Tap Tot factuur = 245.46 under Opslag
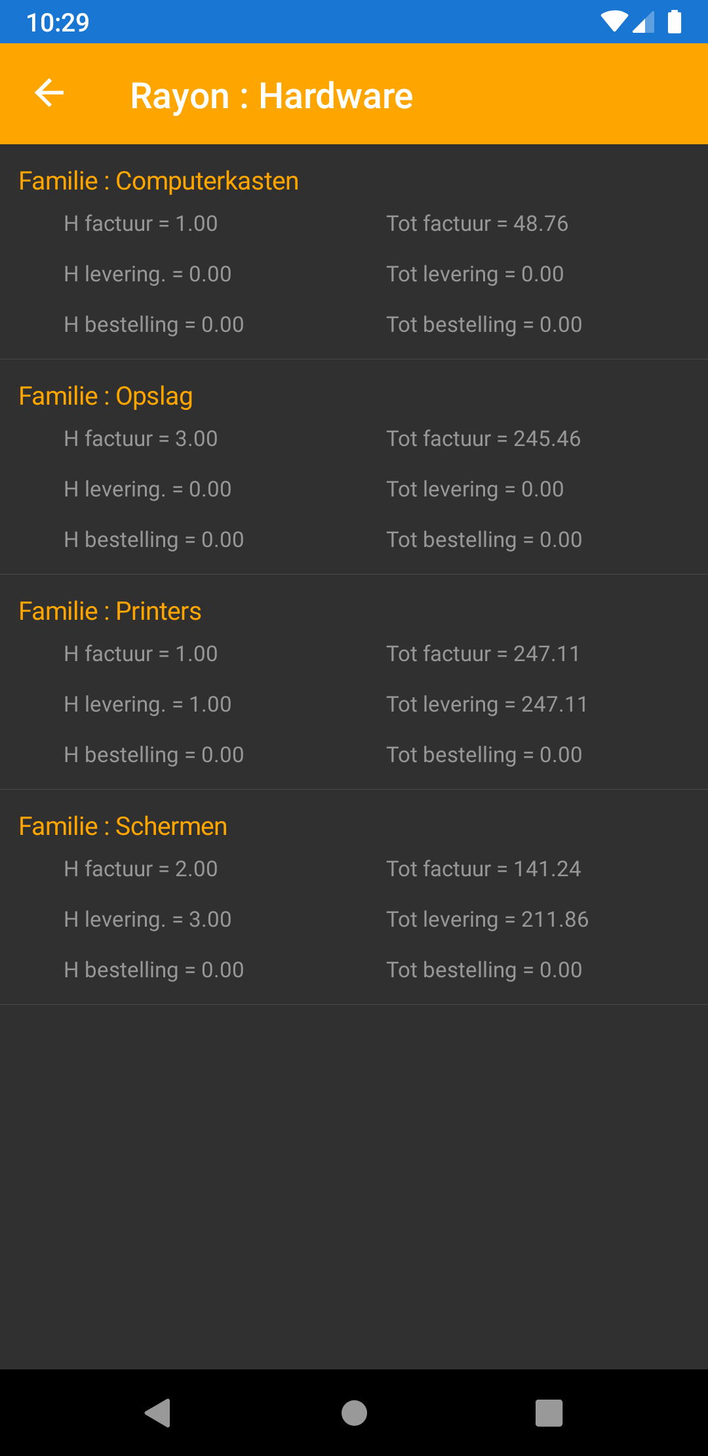The width and height of the screenshot is (708, 1456). tap(483, 439)
